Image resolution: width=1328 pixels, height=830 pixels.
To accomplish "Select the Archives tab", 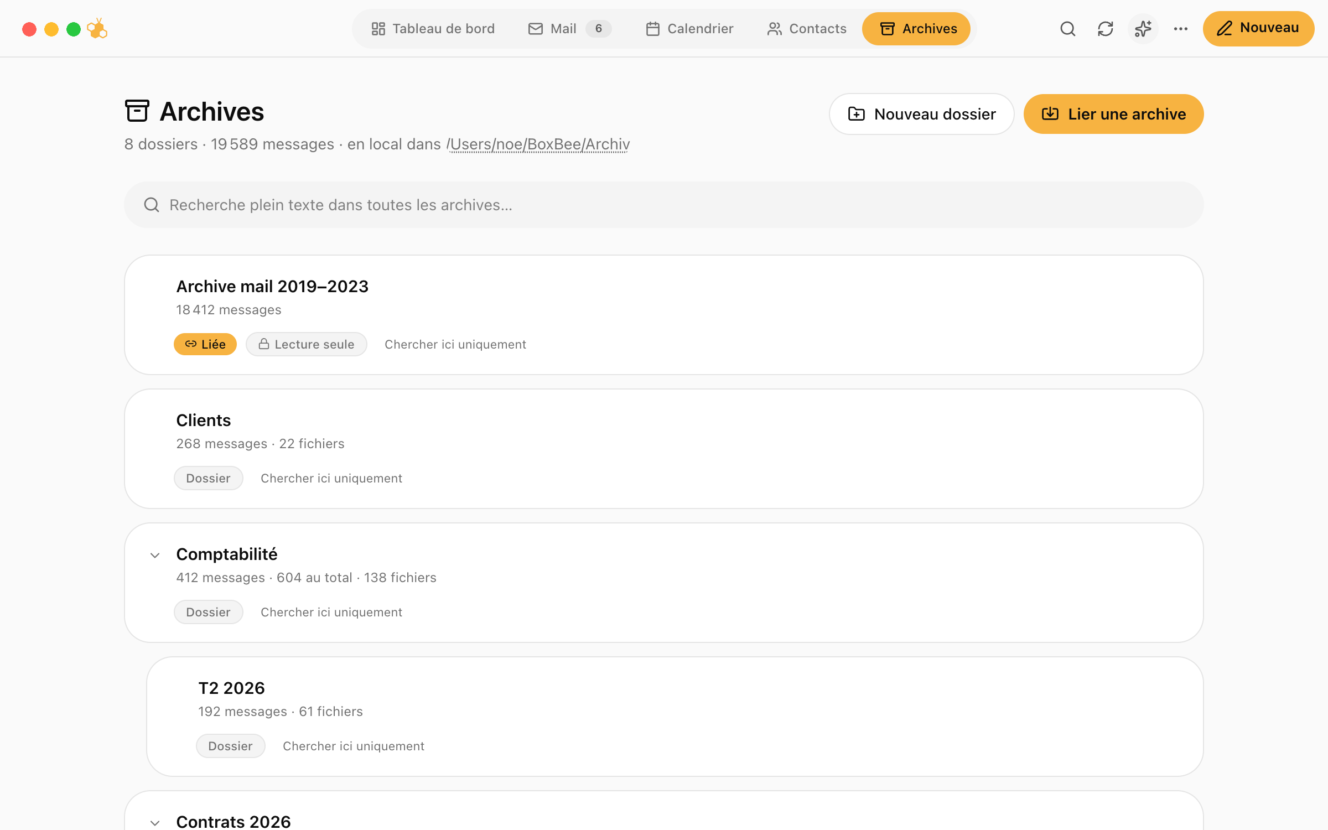I will 916,29.
